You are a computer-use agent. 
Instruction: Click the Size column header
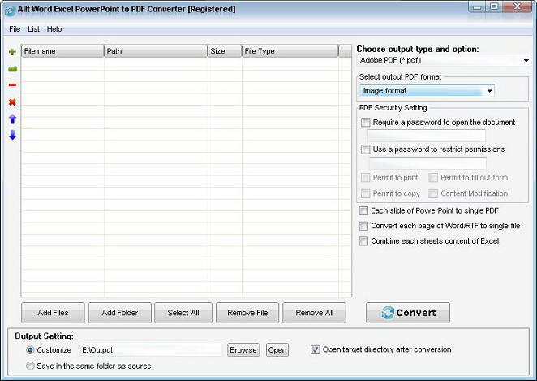(x=225, y=51)
